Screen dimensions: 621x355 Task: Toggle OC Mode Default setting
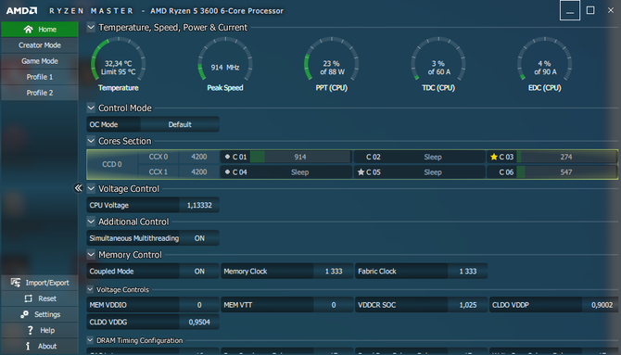180,124
